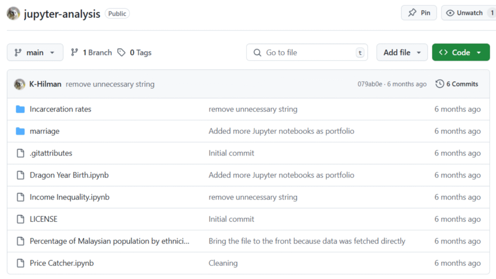Image resolution: width=496 pixels, height=279 pixels.
Task: Click the K-Hilman avatar in commit row
Action: click(x=19, y=84)
